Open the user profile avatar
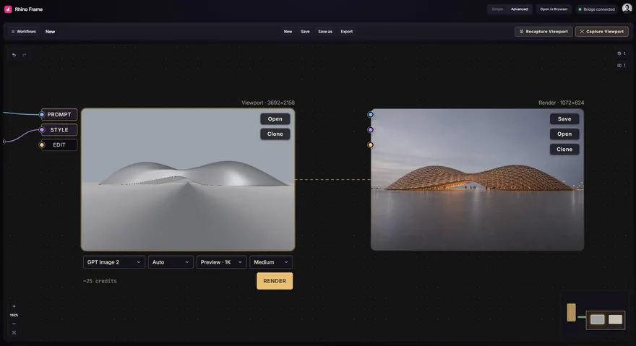This screenshot has width=636, height=346. point(627,9)
